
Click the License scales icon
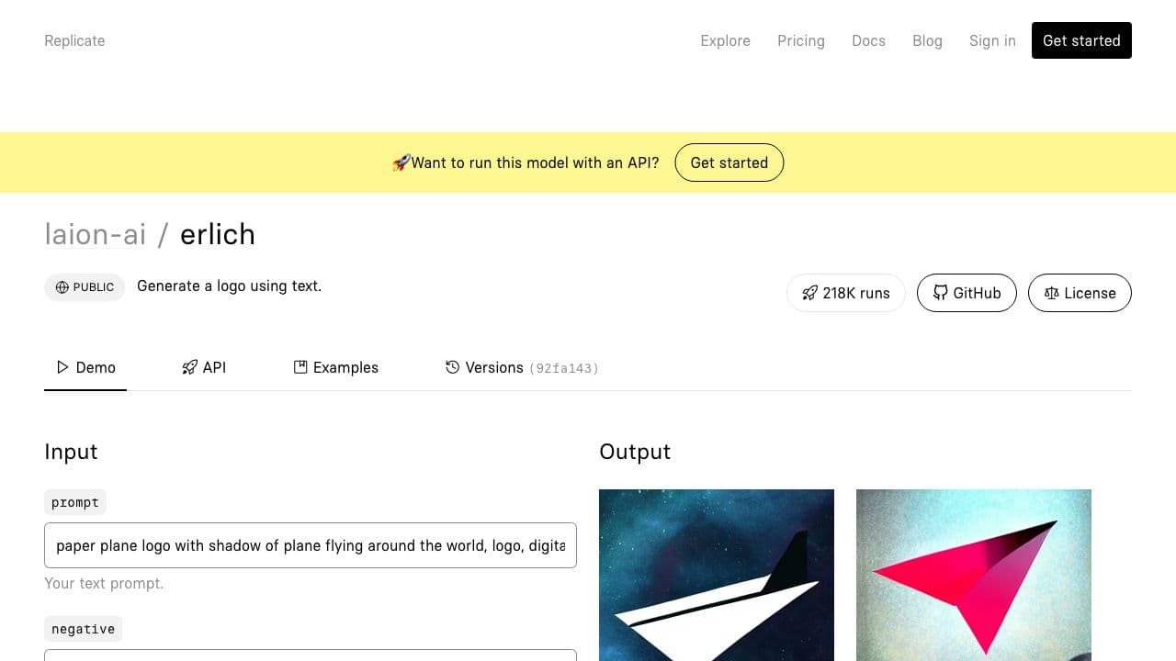tap(1051, 293)
